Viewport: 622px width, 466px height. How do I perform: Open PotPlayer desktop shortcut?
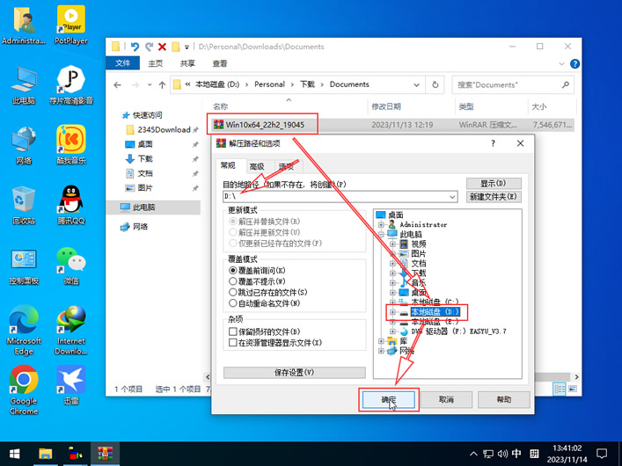pos(71,25)
